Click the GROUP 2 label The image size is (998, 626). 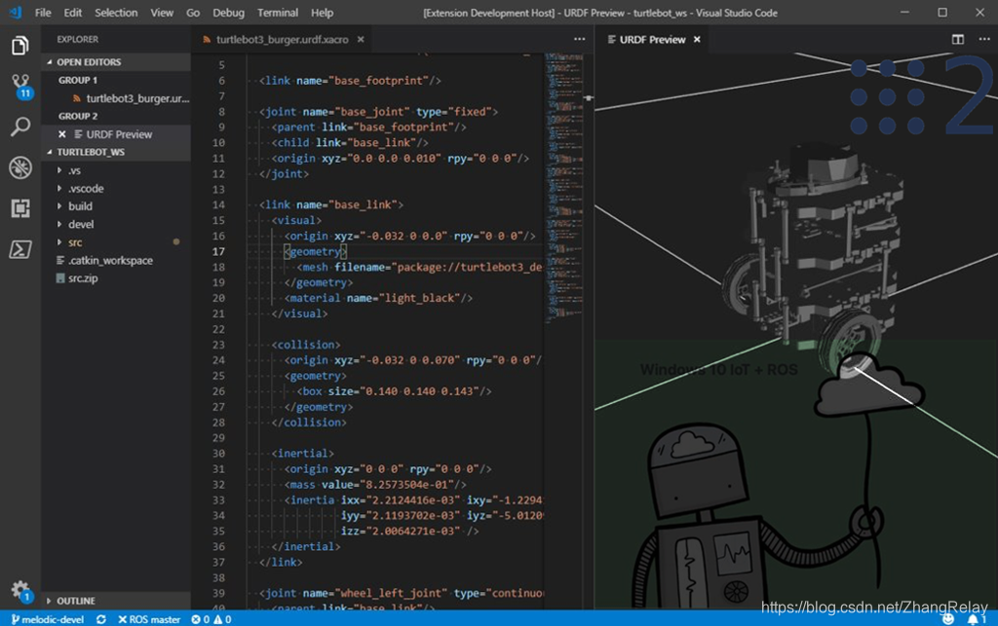pos(78,116)
